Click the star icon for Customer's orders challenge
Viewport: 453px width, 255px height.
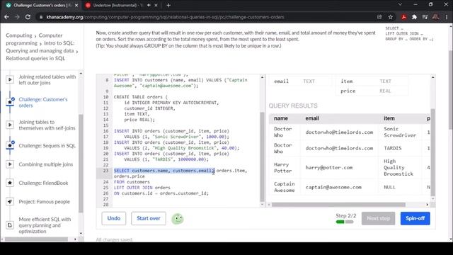coord(10,102)
